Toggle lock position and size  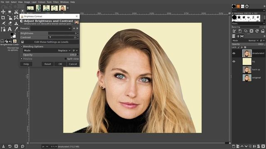click(x=242, y=48)
